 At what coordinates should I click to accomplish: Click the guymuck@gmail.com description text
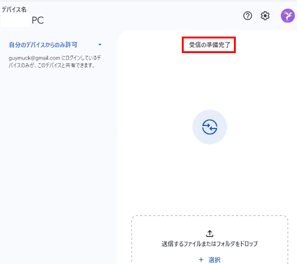55,62
